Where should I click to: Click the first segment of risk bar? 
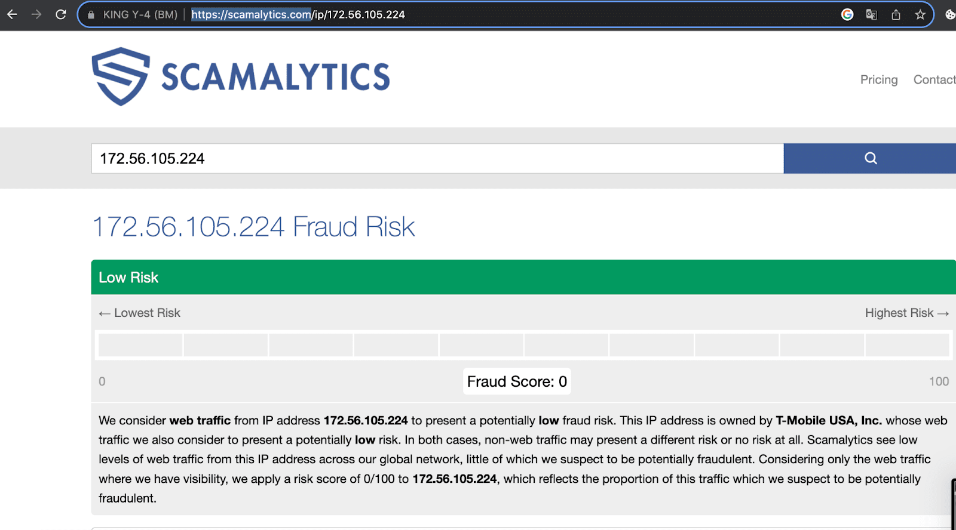pyautogui.click(x=140, y=345)
